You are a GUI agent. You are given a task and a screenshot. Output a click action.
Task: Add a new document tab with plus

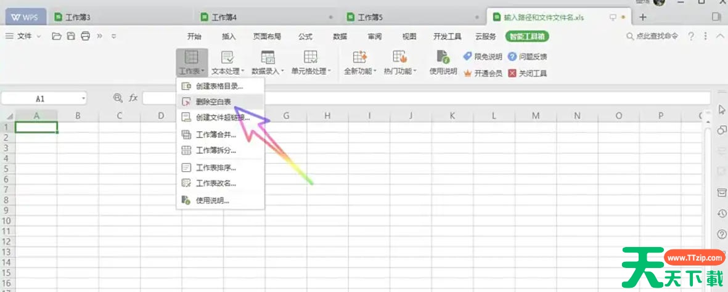[x=643, y=18]
